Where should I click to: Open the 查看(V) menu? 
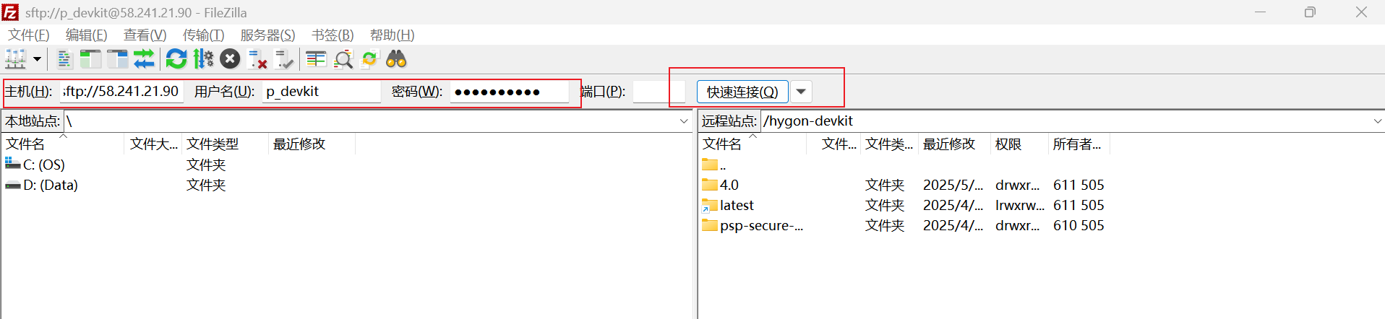[x=145, y=35]
